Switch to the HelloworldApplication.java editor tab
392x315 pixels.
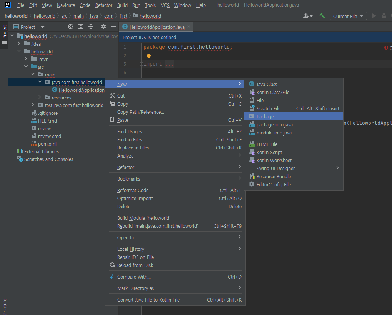click(157, 27)
